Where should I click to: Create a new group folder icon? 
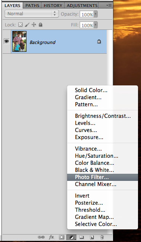(x=81, y=237)
